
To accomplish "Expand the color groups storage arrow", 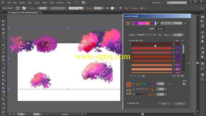I will point(189,63).
